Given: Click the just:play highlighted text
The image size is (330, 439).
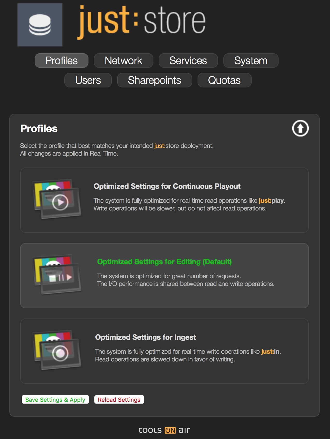Looking at the screenshot, I should point(271,201).
